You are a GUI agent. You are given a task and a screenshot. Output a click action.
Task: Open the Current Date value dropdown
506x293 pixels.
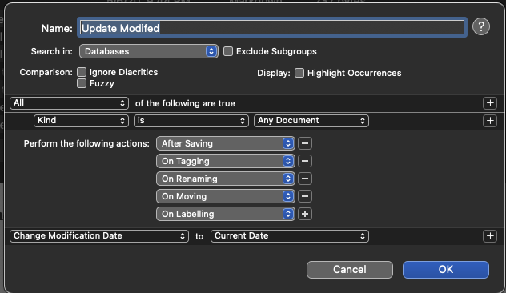290,236
